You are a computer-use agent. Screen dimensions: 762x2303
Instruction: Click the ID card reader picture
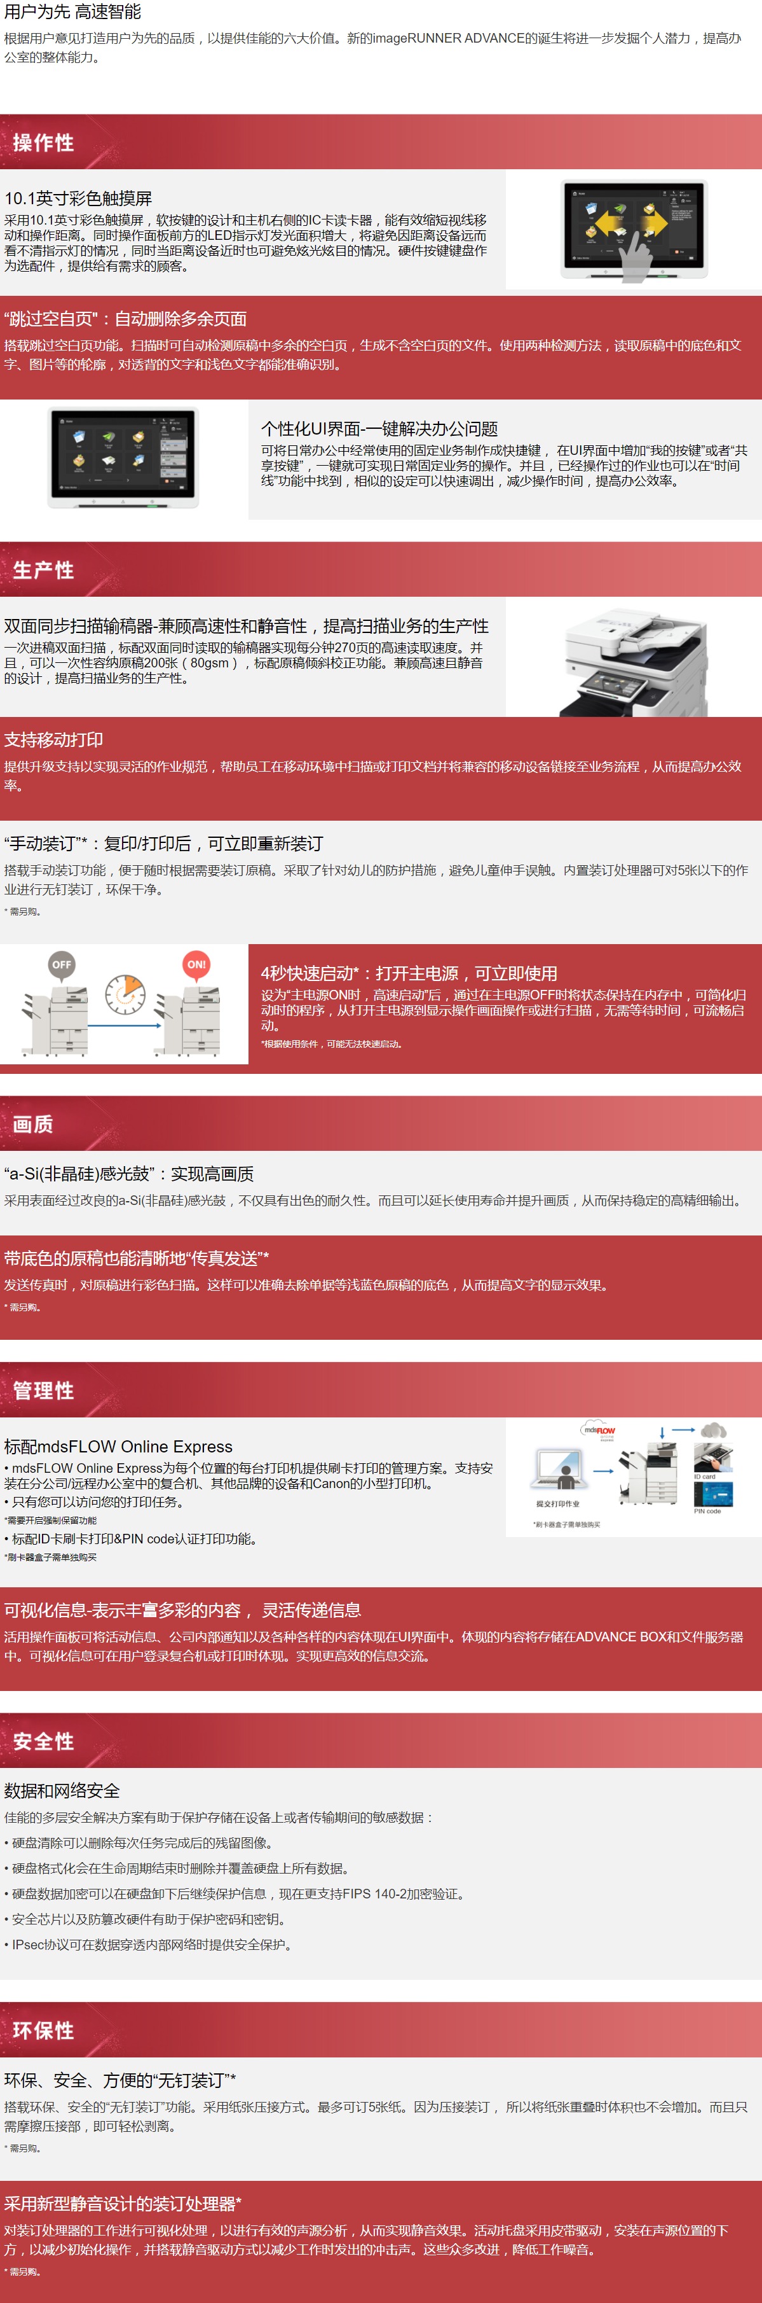[x=713, y=1458]
